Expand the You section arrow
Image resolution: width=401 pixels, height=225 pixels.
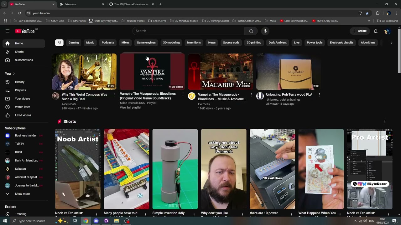(14, 74)
